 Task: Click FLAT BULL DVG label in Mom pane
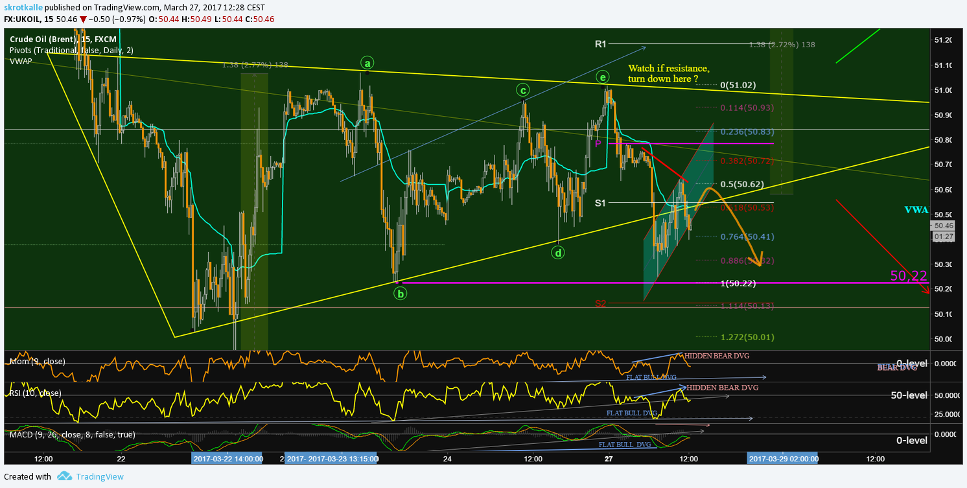tap(651, 377)
